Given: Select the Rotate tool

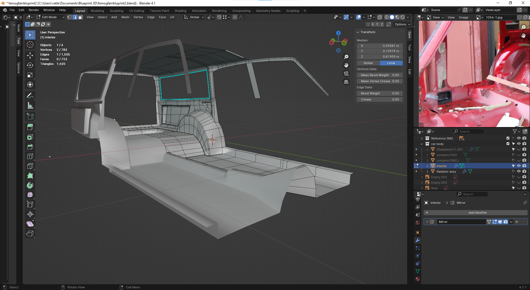Looking at the screenshot, I should pos(30,65).
